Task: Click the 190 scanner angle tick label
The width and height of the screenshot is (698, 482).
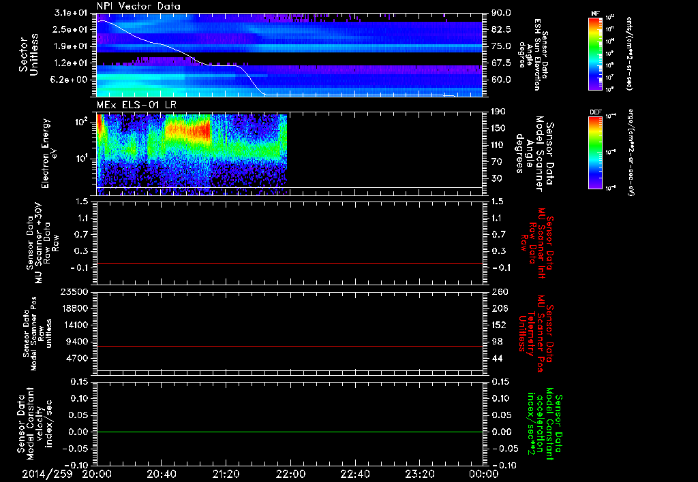Action: click(x=498, y=112)
